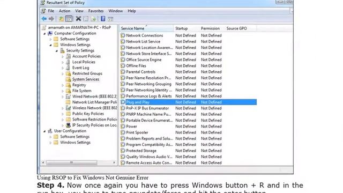Select File System in the tree

(82, 91)
